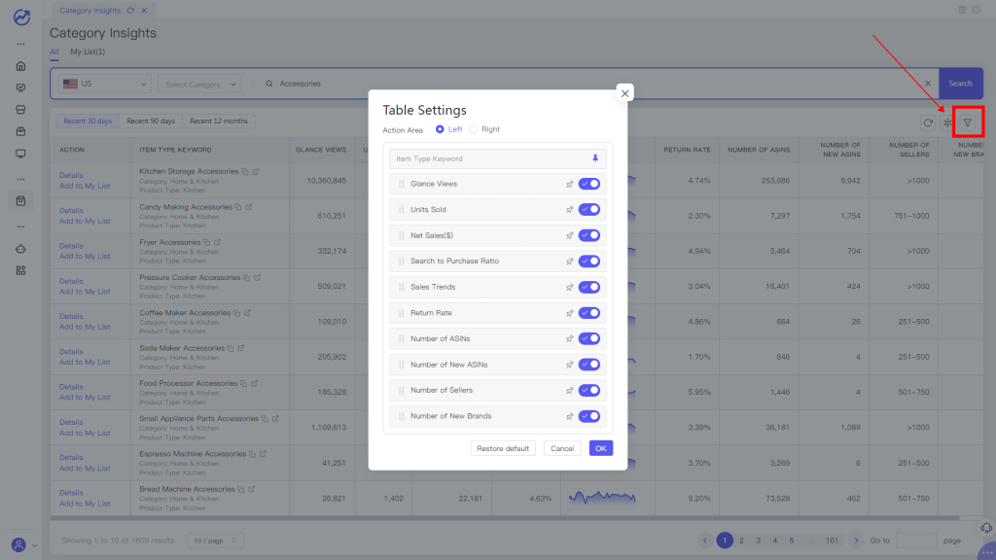Open table settings gear icon
The width and height of the screenshot is (996, 560).
947,122
